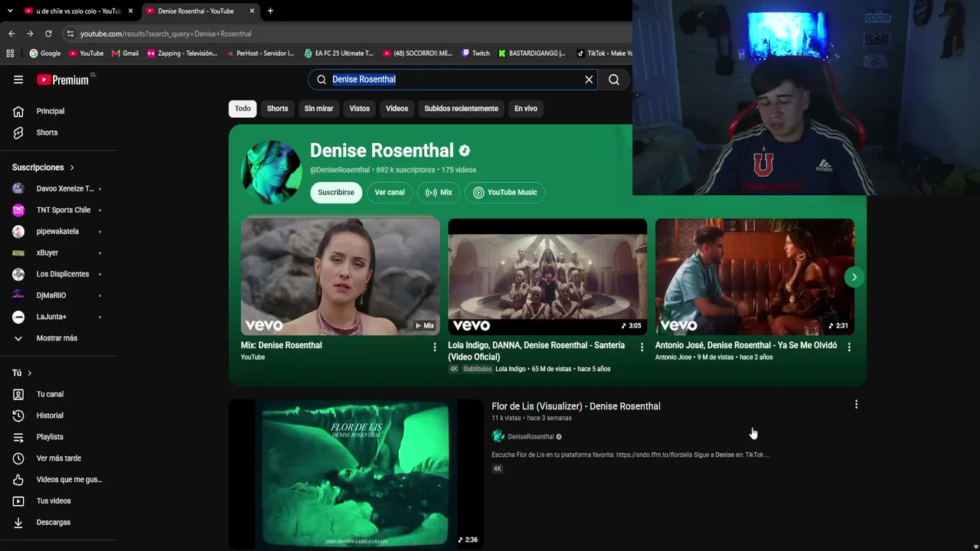
Task: Click the Ver canal button
Action: click(390, 192)
